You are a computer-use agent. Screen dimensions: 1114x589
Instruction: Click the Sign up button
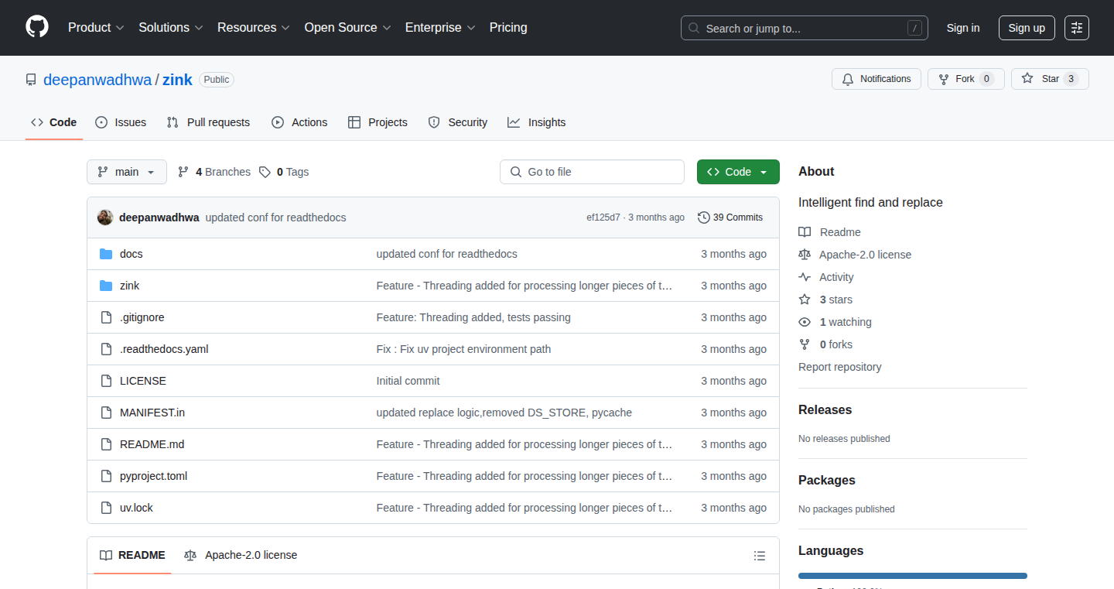tap(1027, 28)
